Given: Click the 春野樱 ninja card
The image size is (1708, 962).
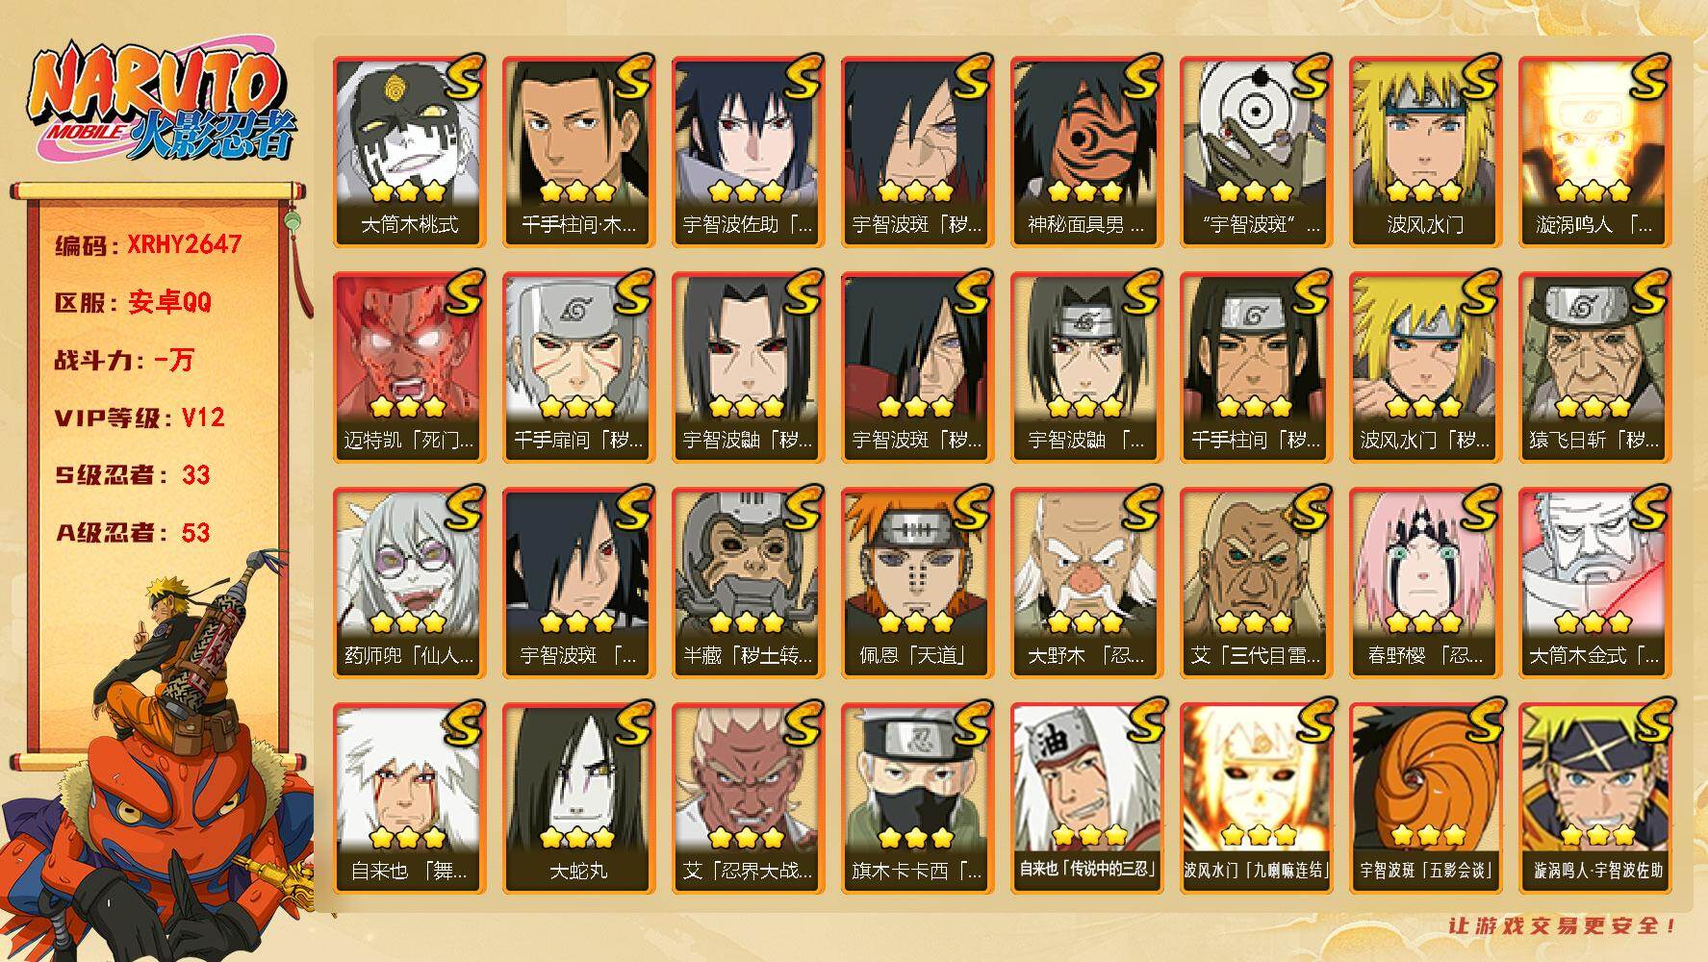Looking at the screenshot, I should 1425,583.
